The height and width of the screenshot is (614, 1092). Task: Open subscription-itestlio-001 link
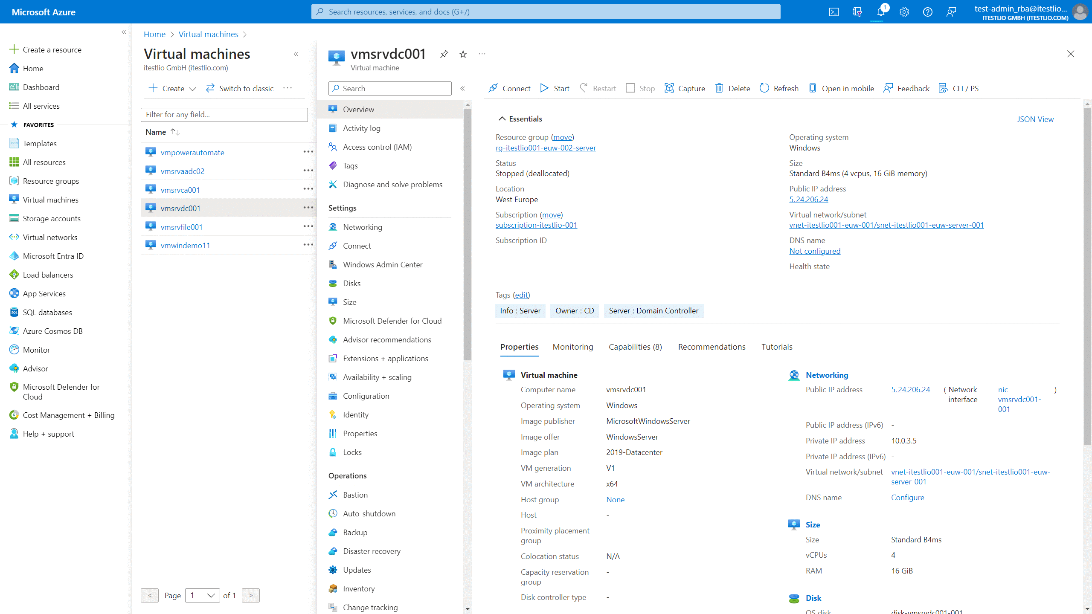(536, 225)
